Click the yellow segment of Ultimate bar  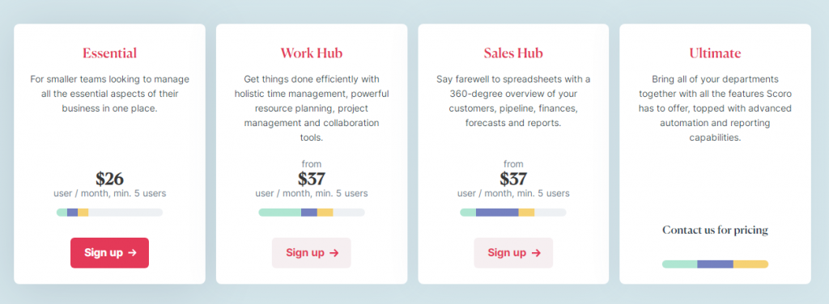pyautogui.click(x=750, y=264)
